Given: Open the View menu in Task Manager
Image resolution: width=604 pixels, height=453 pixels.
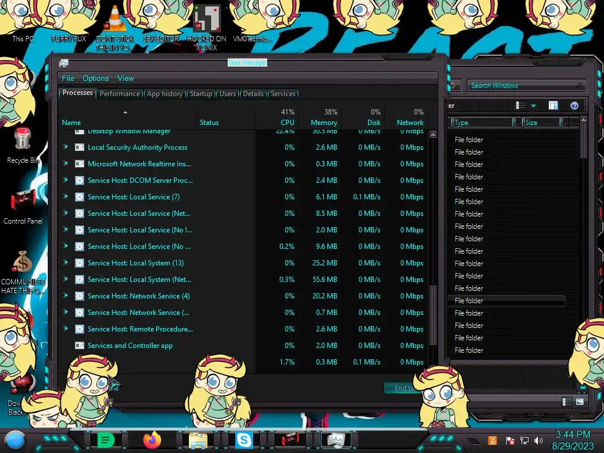Looking at the screenshot, I should (126, 78).
